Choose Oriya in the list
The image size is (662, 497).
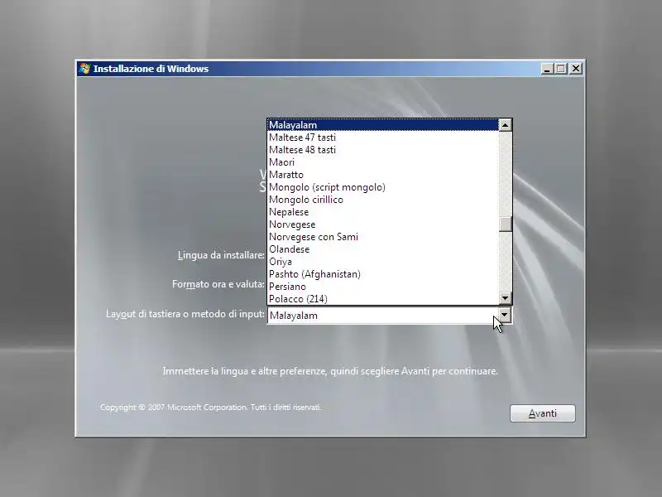pos(383,262)
